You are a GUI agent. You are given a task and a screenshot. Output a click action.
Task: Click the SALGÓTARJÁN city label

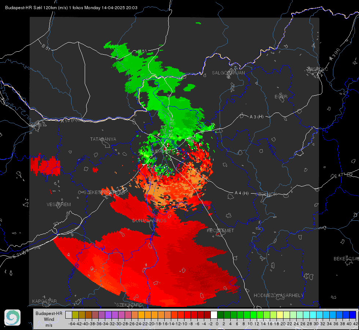tap(228, 73)
